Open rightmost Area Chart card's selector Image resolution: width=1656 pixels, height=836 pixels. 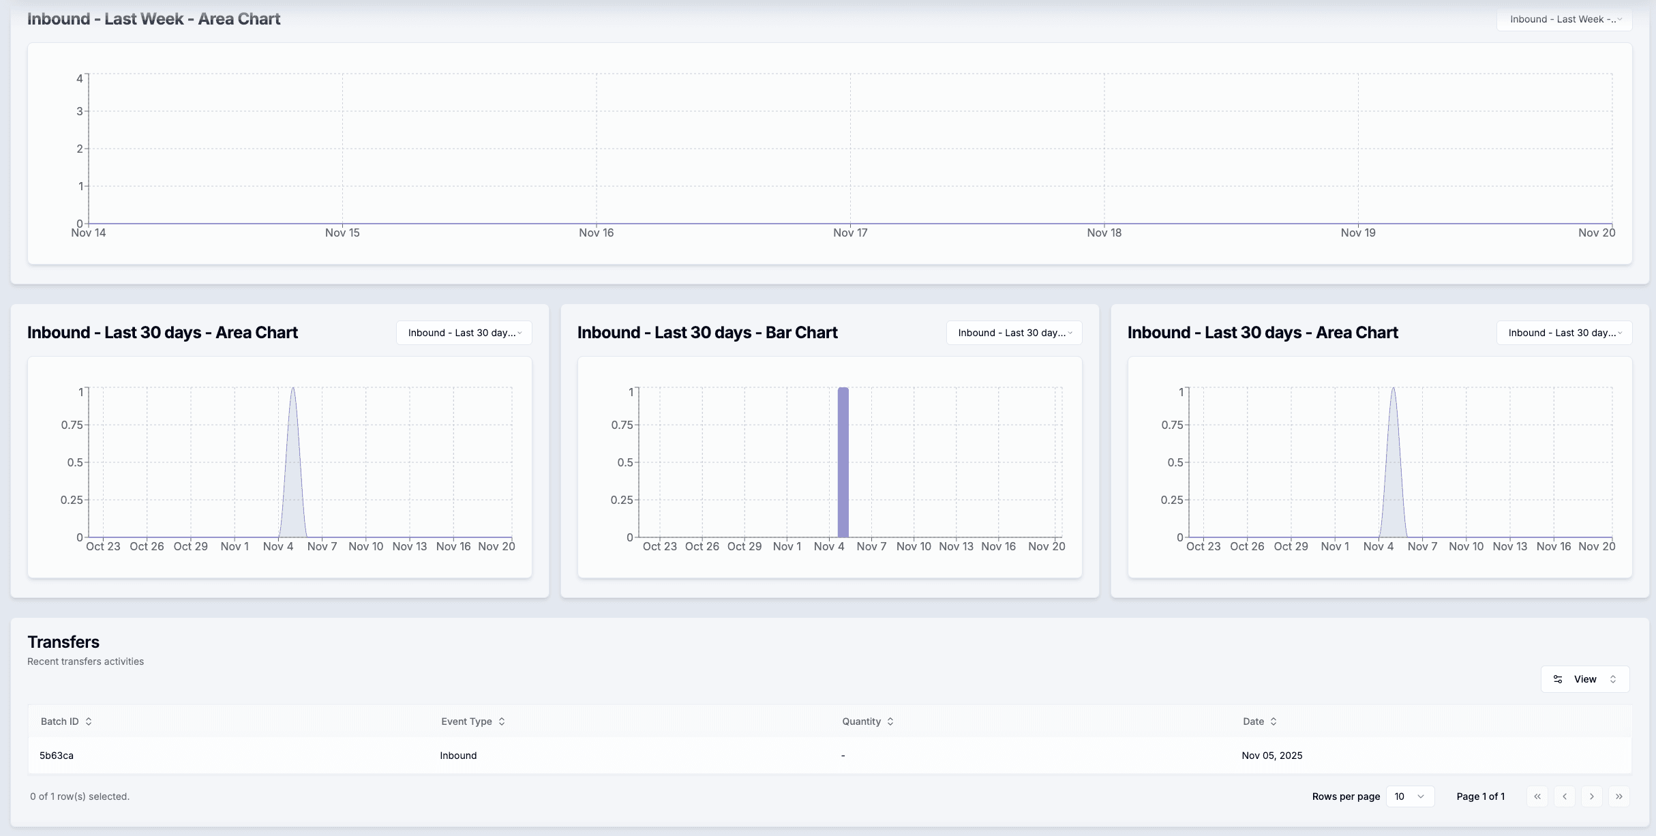click(x=1564, y=333)
